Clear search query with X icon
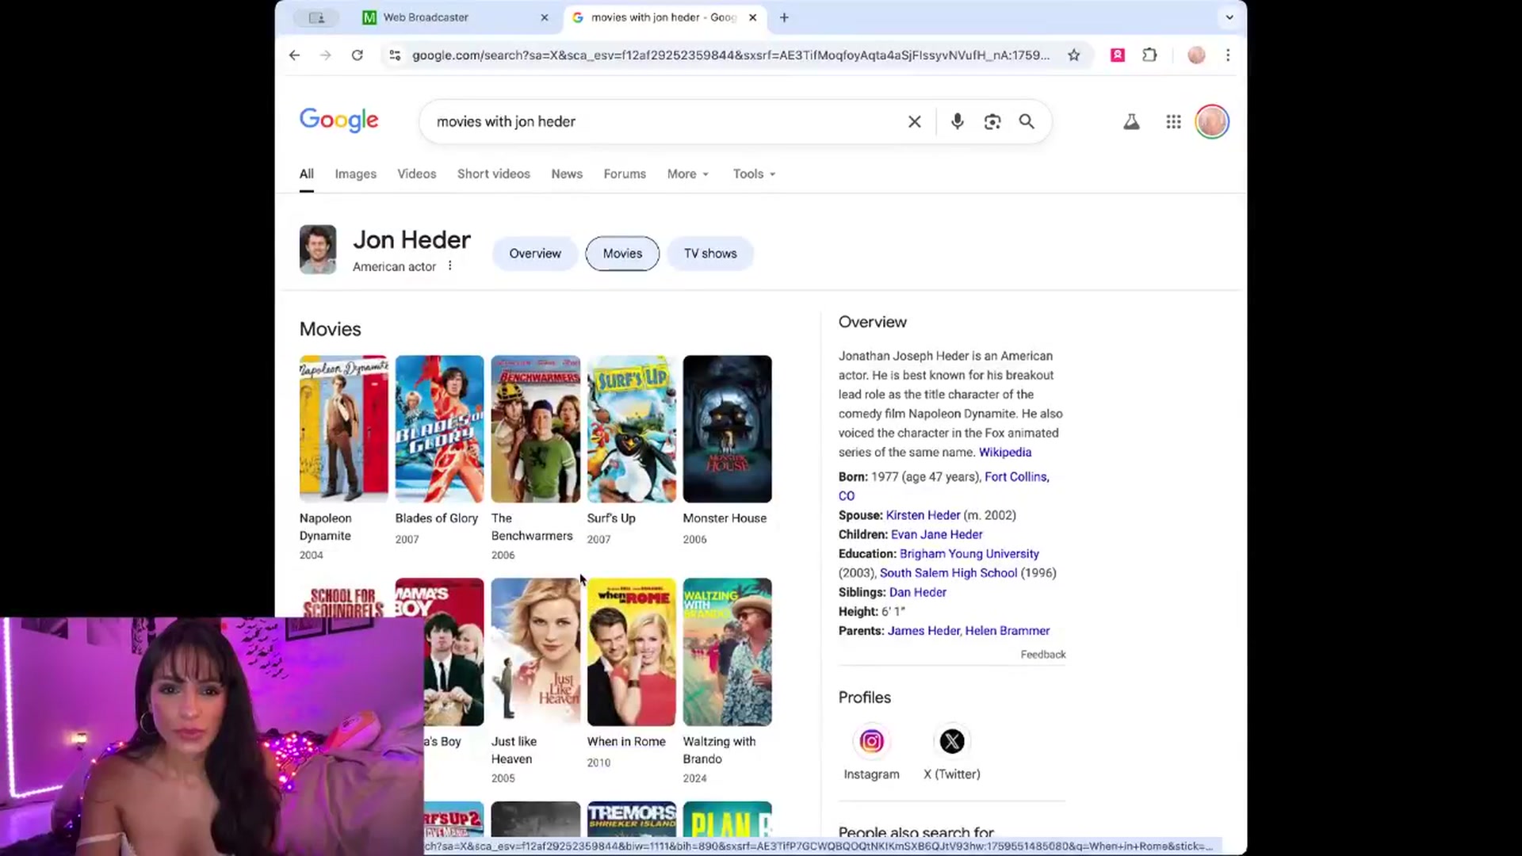Screen dimensions: 1522x856 pos(914,121)
